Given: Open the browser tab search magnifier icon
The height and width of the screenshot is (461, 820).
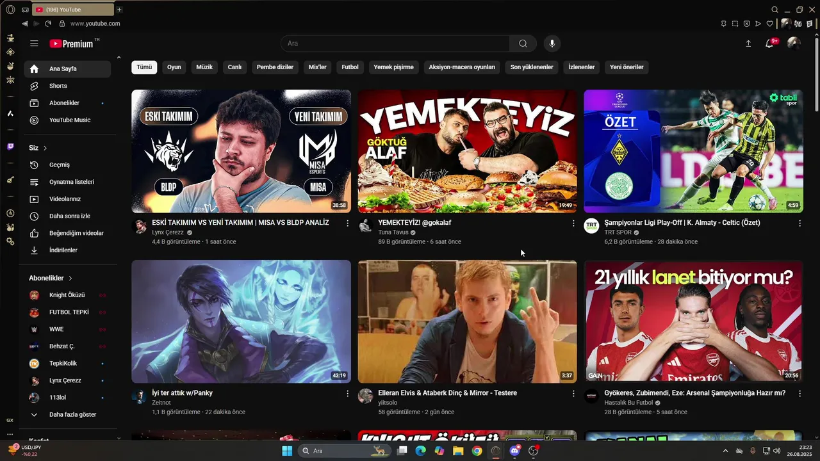Looking at the screenshot, I should click(x=775, y=10).
